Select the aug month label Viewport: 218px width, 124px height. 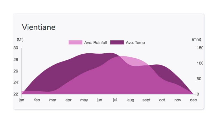click(131, 100)
